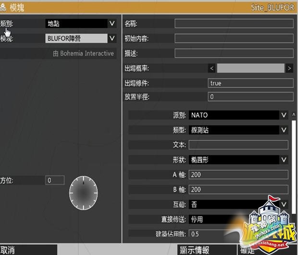Toggle the 直接傳送 option set to 停用
Viewport: 298px width, 255px height.
[238, 219]
